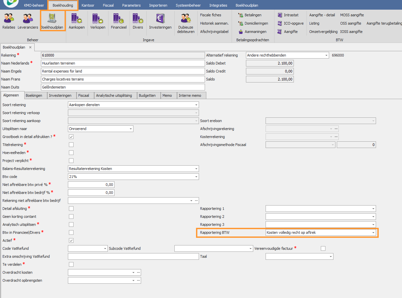Enable the Titelrekening checkbox
The width and height of the screenshot is (402, 298).
[71, 145]
